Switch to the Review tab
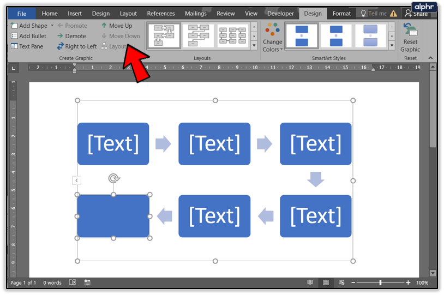 pyautogui.click(x=226, y=14)
